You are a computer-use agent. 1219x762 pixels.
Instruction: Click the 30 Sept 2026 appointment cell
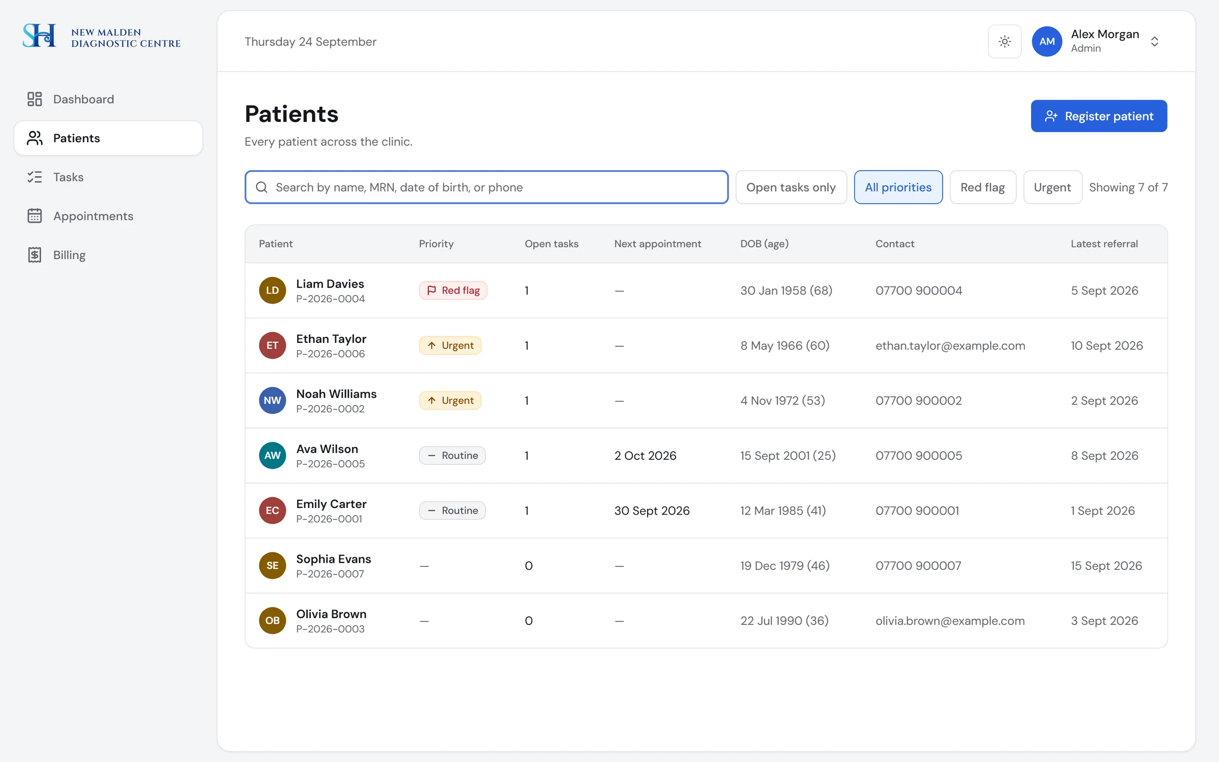point(652,511)
